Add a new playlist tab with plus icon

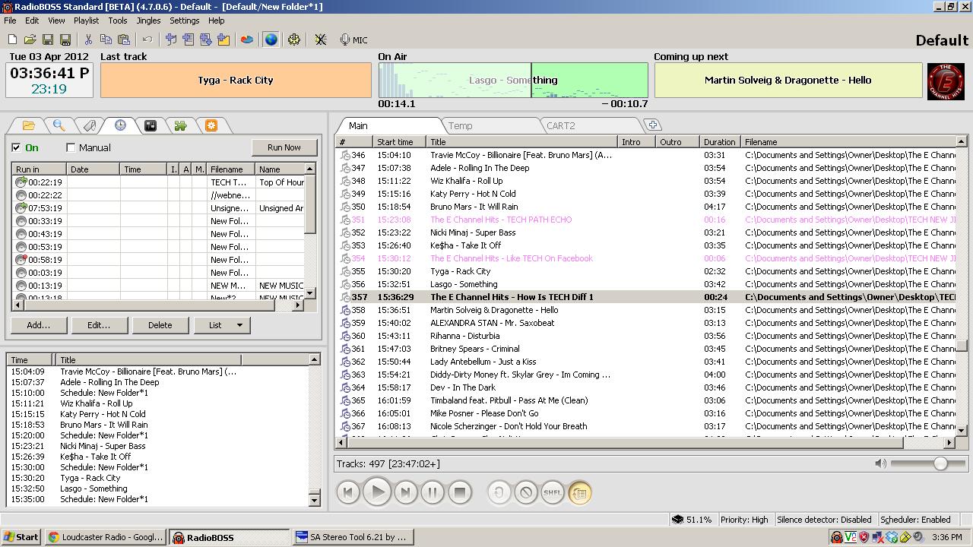click(652, 125)
